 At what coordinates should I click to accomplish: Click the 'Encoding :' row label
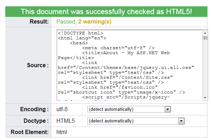click(x=34, y=109)
